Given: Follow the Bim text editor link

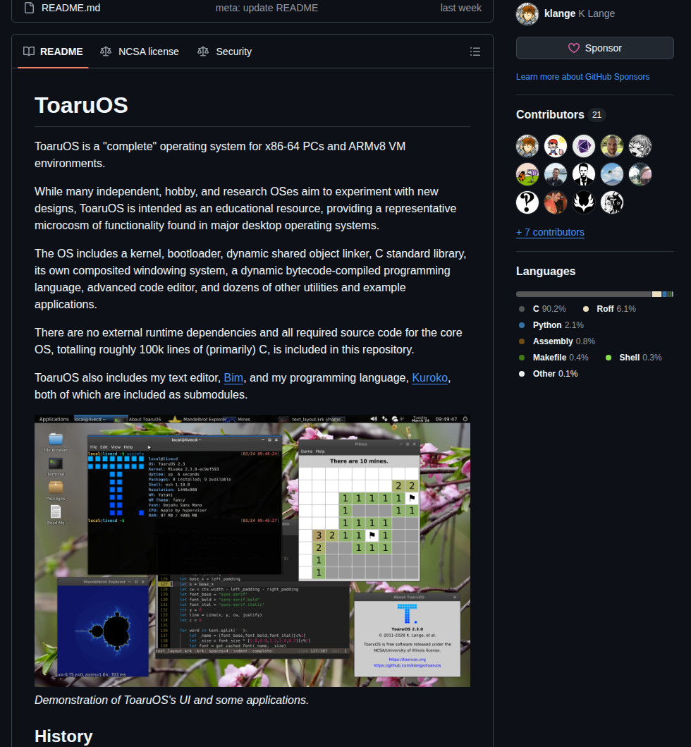Looking at the screenshot, I should 233,378.
